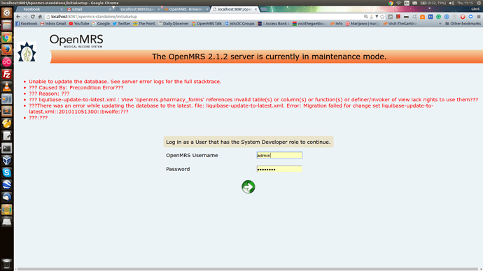Click the blue messenger extension icon
The image size is (483, 271).
click(470, 17)
